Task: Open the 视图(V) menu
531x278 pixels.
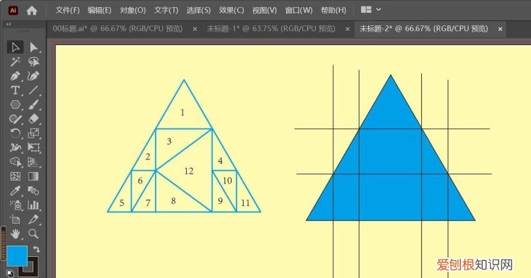Action: click(264, 10)
